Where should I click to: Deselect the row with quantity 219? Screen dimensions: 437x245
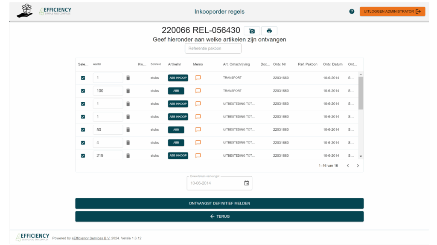tap(83, 156)
